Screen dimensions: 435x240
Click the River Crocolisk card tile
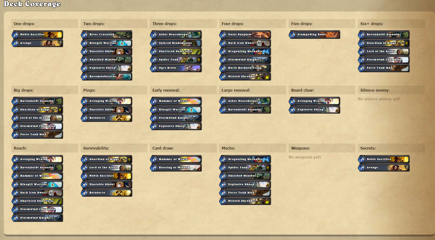pyautogui.click(x=107, y=35)
